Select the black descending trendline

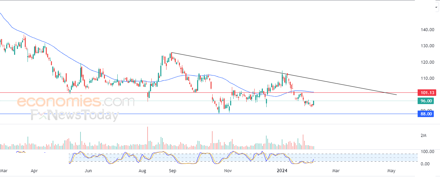284,74
